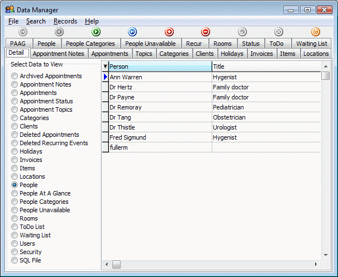Click the gray X cancel edit icon
338x277 pixels.
(x=279, y=32)
